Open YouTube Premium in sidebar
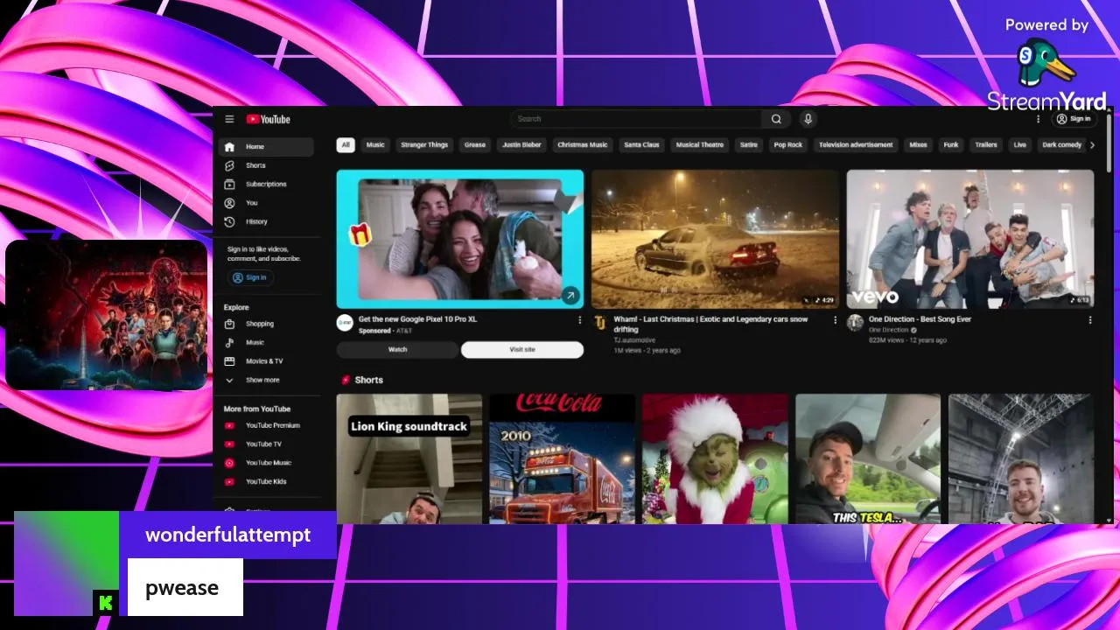1120x630 pixels. pyautogui.click(x=266, y=425)
